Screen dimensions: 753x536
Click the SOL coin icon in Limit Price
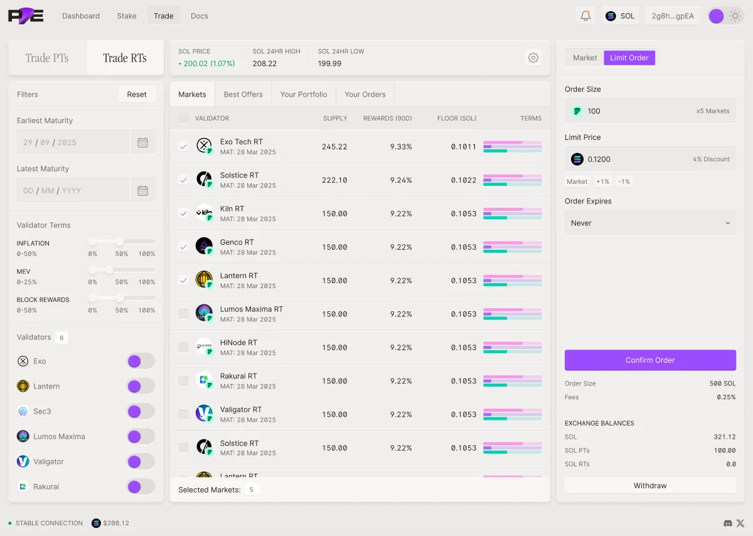[x=577, y=159]
